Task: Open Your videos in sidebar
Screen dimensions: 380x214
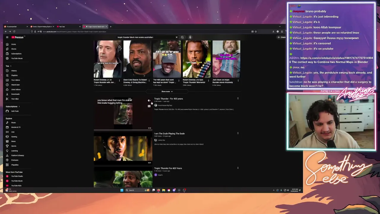Action: [15, 80]
